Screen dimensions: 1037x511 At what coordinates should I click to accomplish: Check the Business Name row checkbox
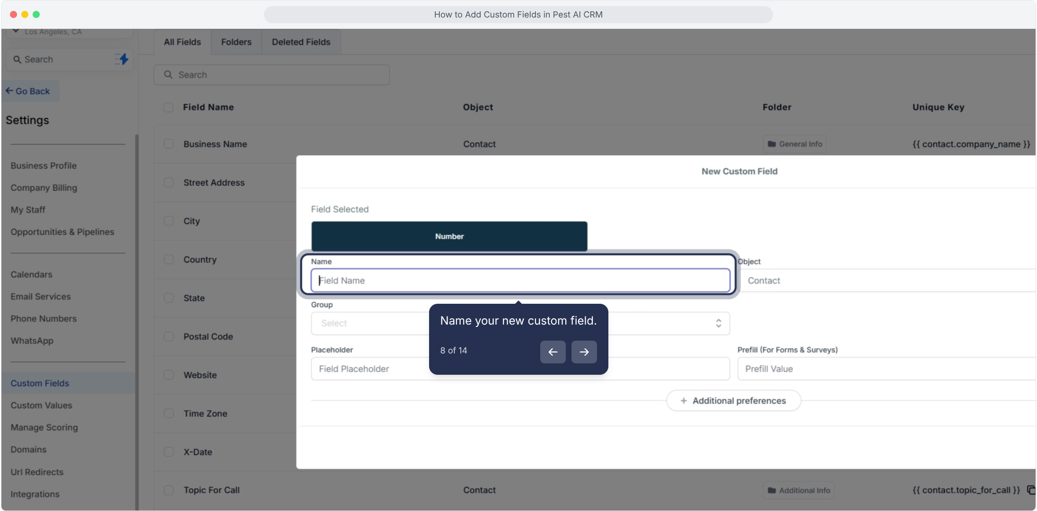(x=169, y=144)
